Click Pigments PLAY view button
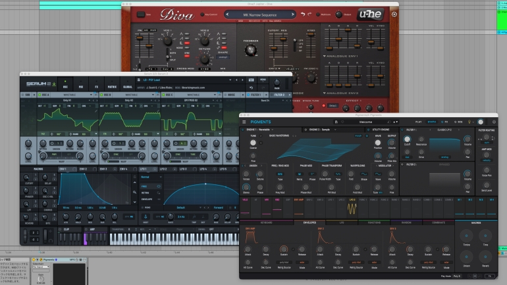The height and width of the screenshot is (285, 507). coord(418,122)
